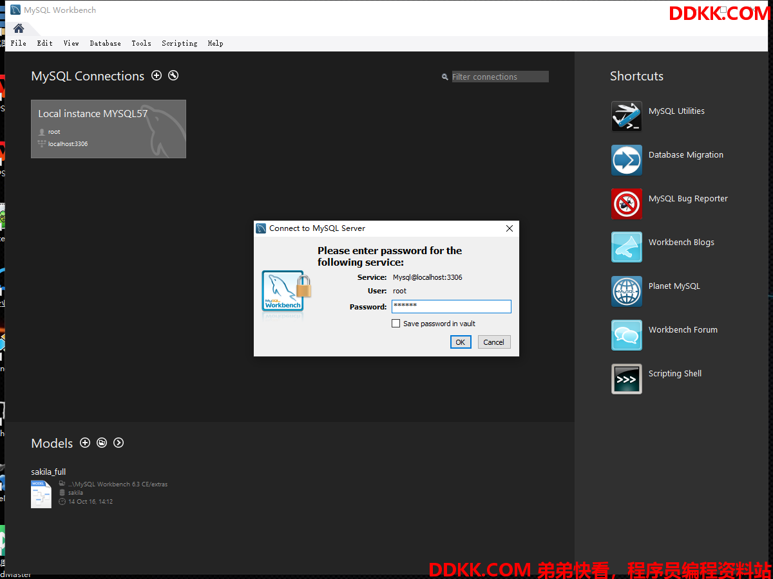
Task: Show more model options arrow icon
Action: pos(119,443)
